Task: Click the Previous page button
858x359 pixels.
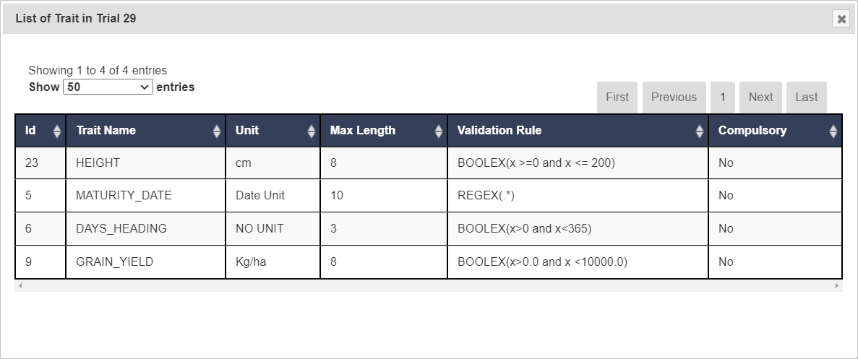Action: click(x=674, y=98)
